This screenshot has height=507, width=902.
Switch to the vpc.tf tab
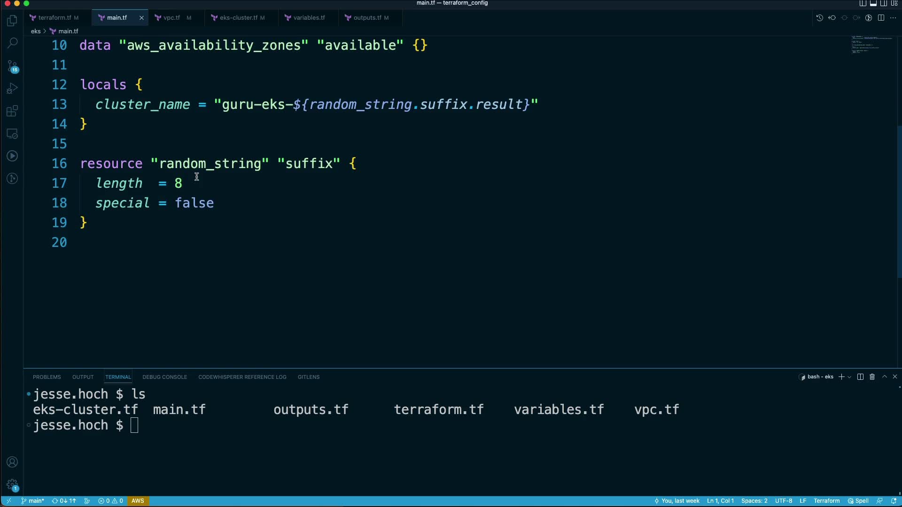pos(171,18)
